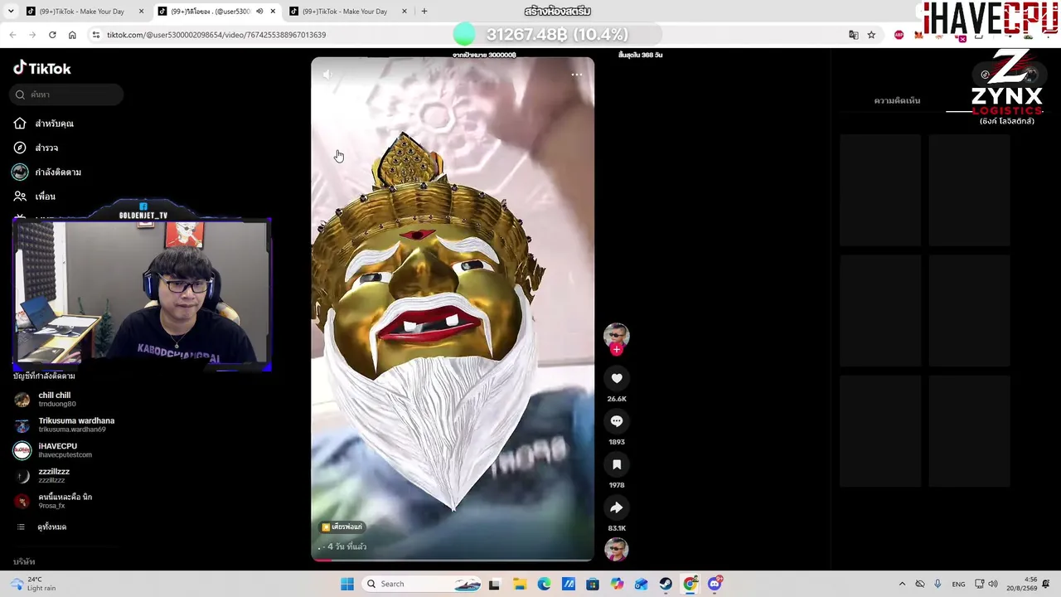Open the browser tab search dropdown
1061x597 pixels.
[12, 12]
